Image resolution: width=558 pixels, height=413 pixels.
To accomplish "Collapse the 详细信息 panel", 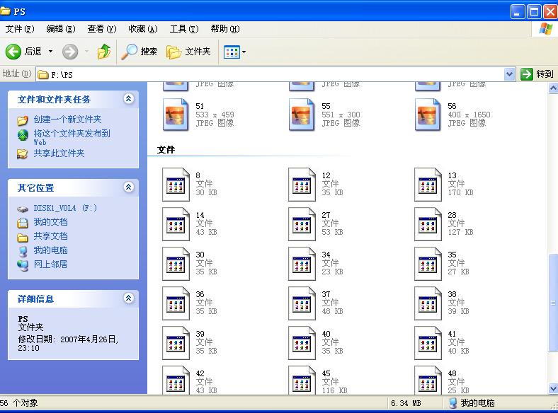I will [x=128, y=298].
